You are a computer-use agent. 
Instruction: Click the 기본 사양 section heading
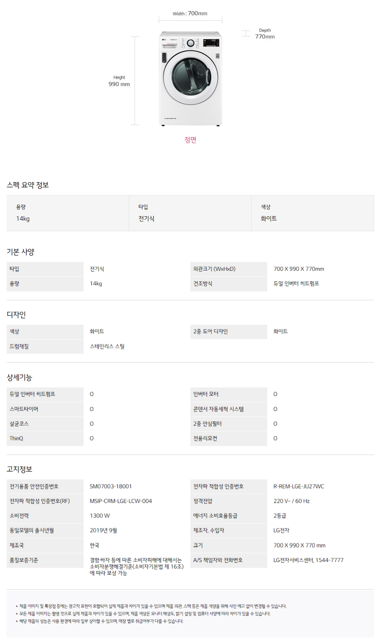click(20, 252)
